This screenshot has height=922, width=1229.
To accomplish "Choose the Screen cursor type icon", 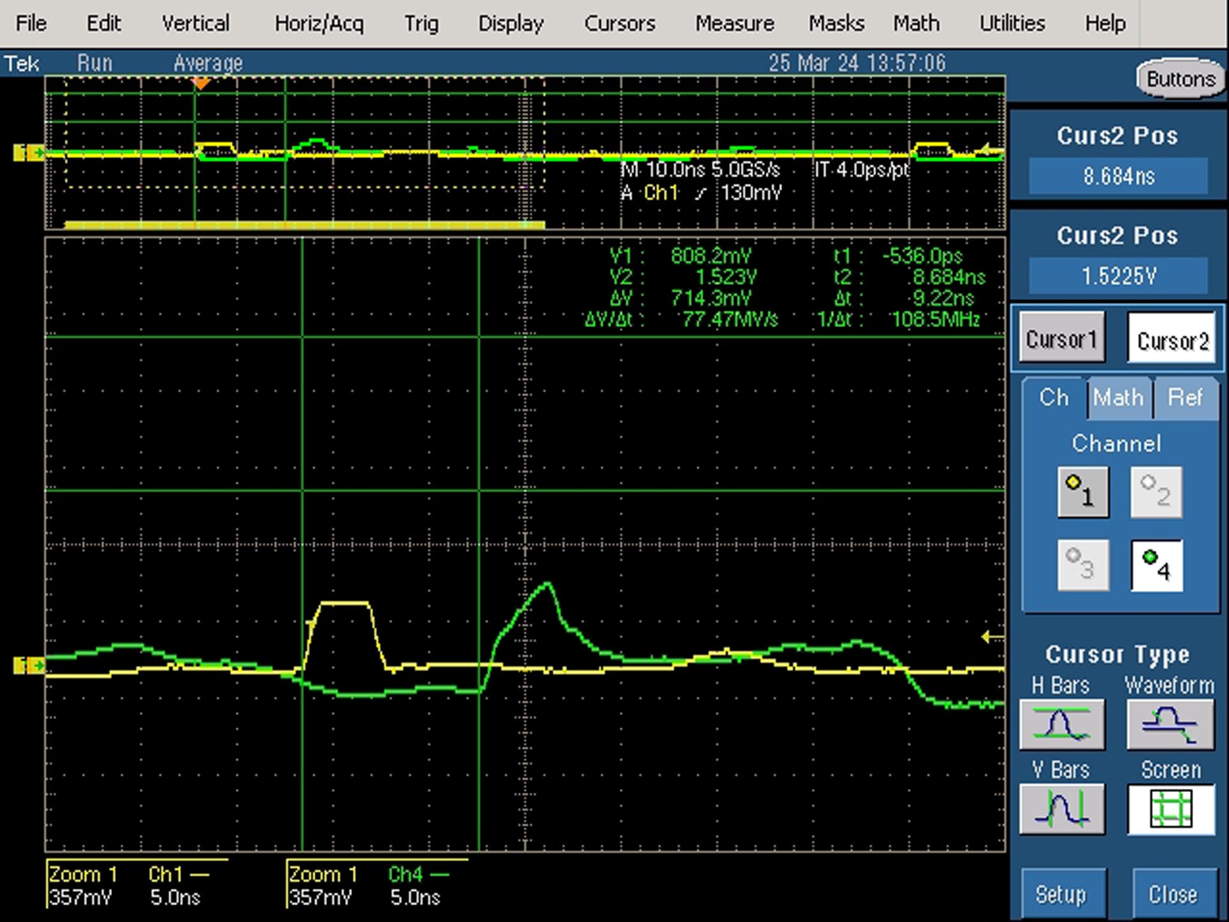I will tap(1171, 809).
